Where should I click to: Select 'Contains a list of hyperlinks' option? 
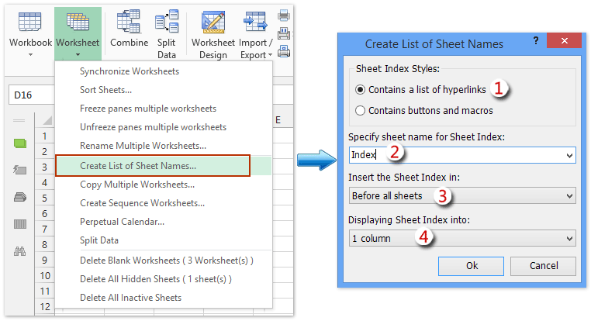point(360,90)
